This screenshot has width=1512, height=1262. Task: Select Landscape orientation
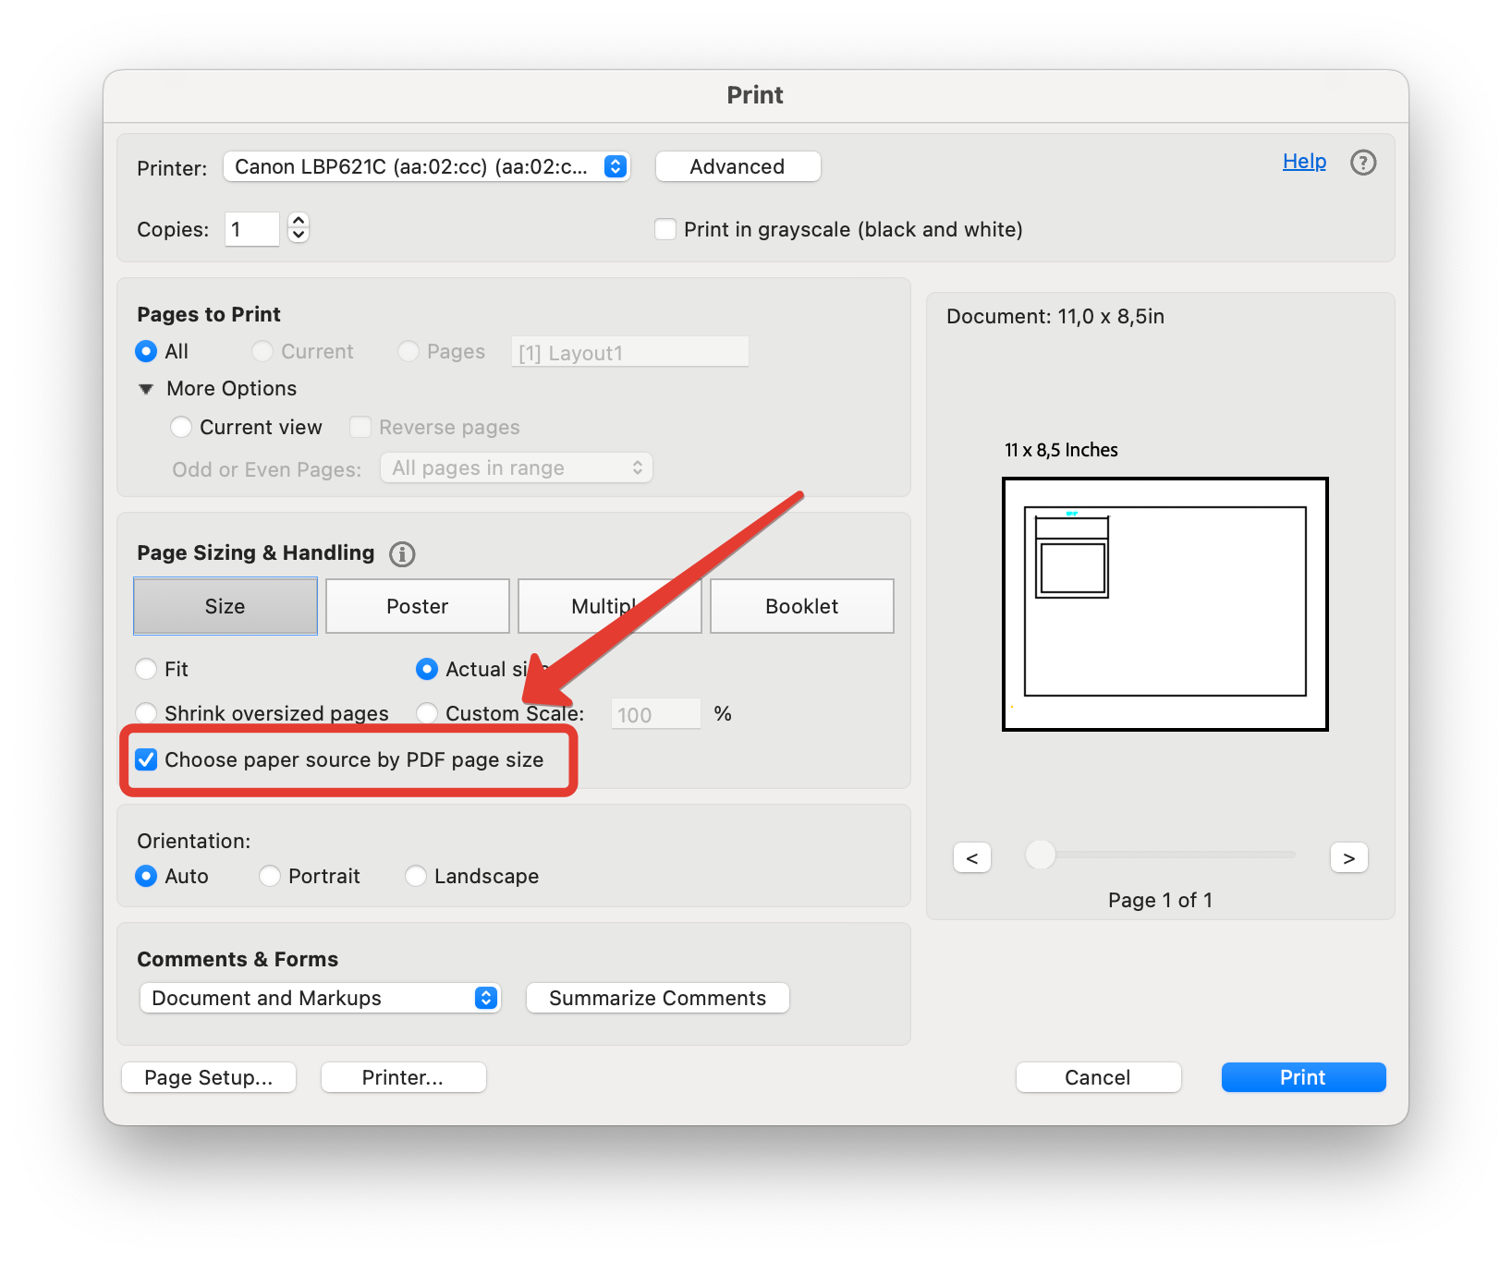coord(416,876)
